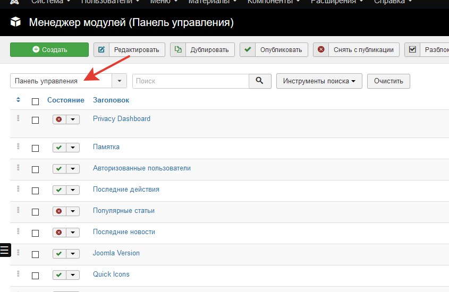Open Joomla Version status actions dropdown

[x=73, y=254]
